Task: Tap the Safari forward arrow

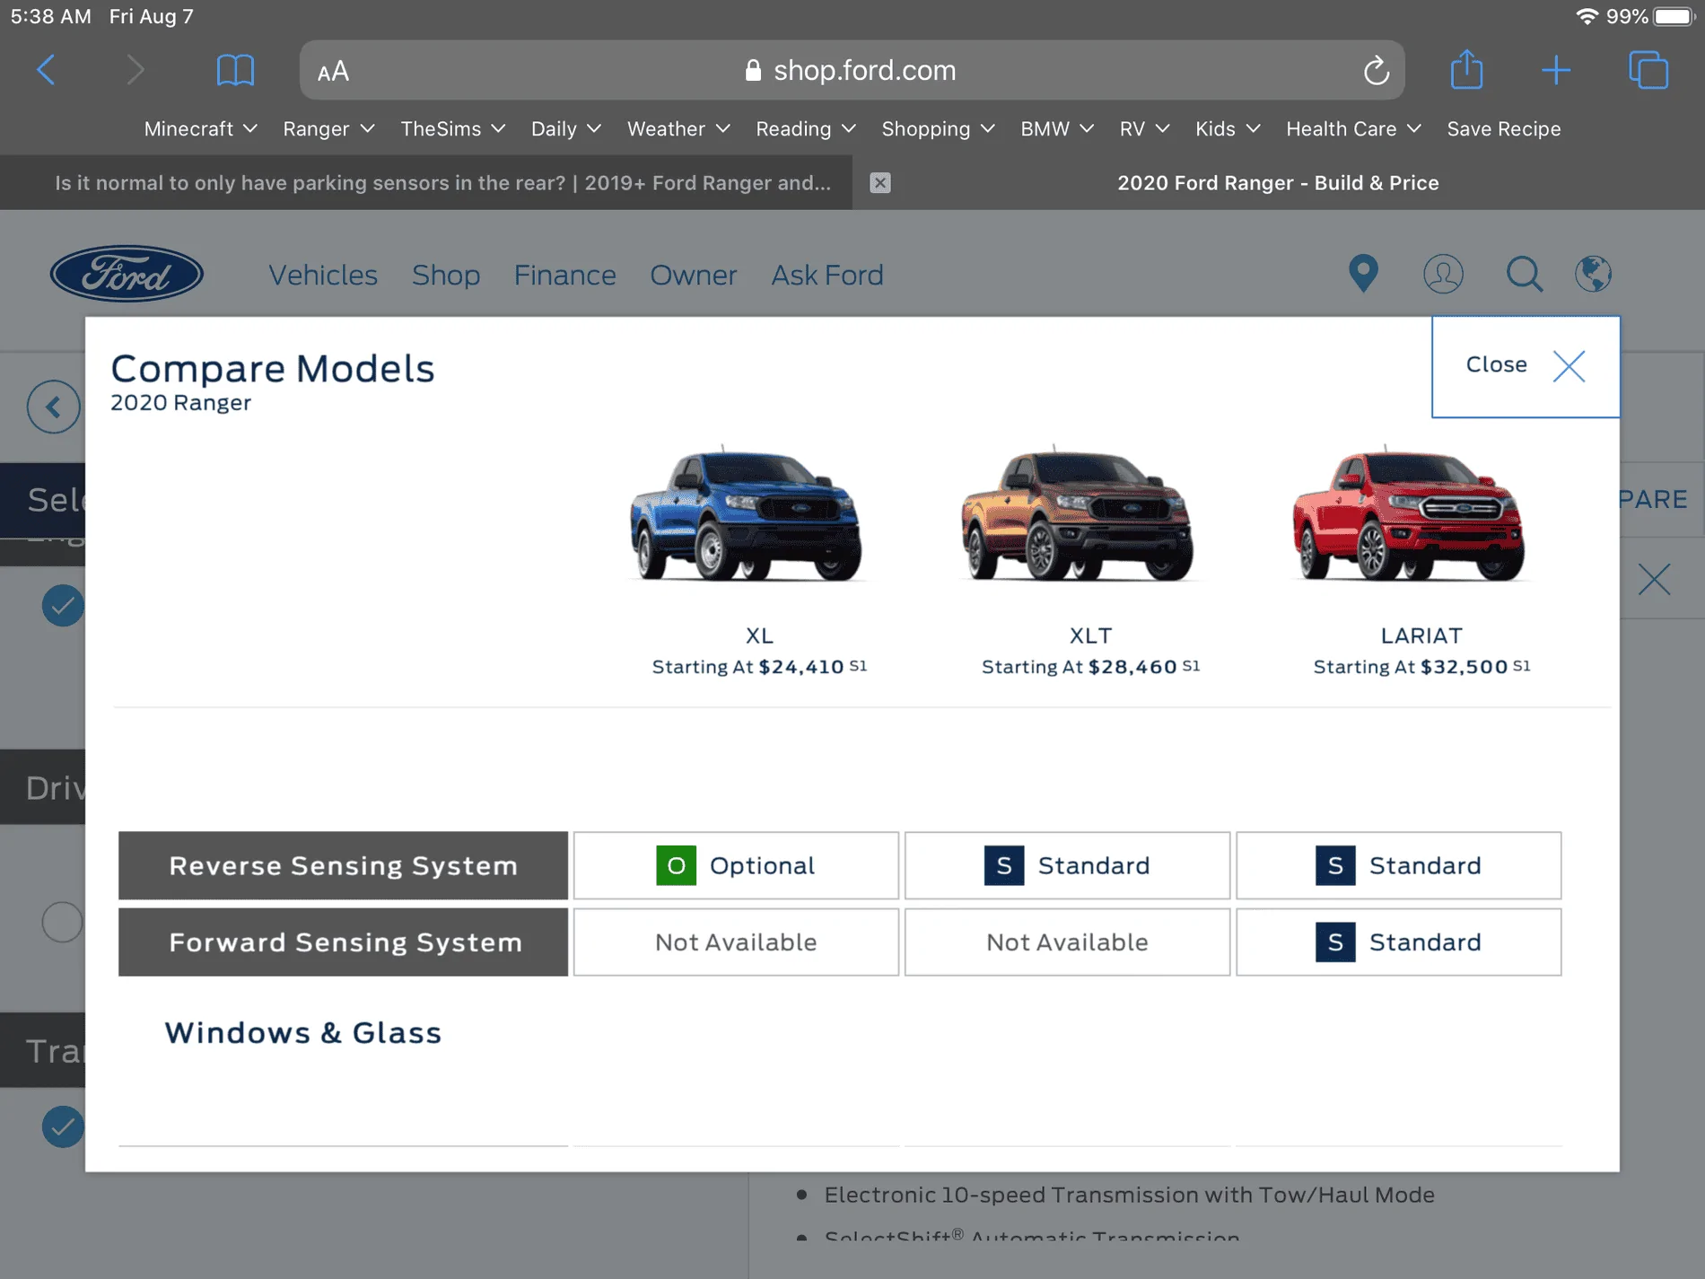Action: point(135,70)
